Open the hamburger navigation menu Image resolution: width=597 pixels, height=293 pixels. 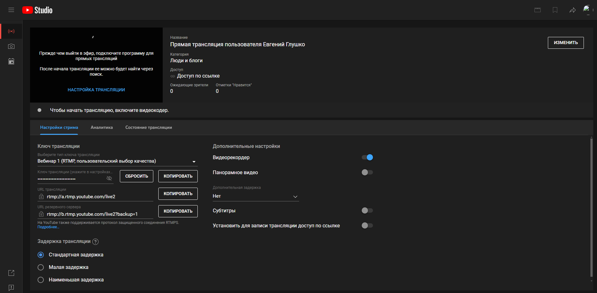[11, 10]
